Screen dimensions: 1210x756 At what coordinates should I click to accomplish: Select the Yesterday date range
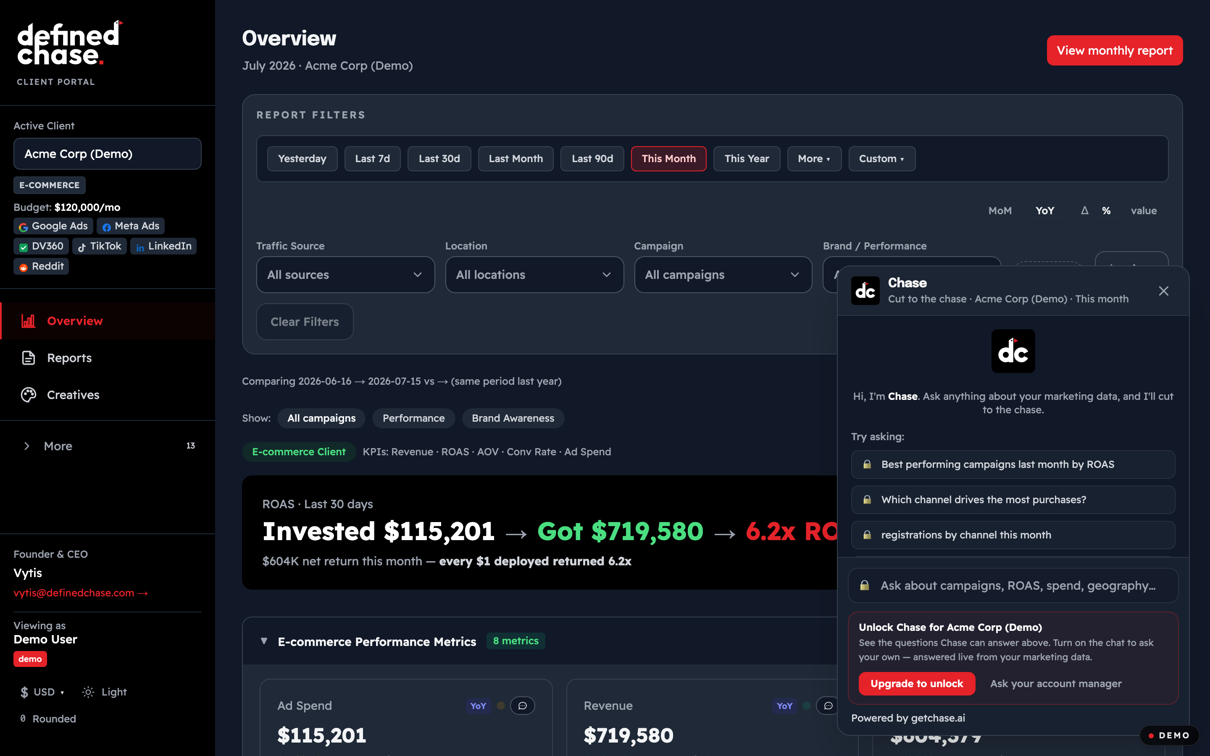[x=302, y=158]
